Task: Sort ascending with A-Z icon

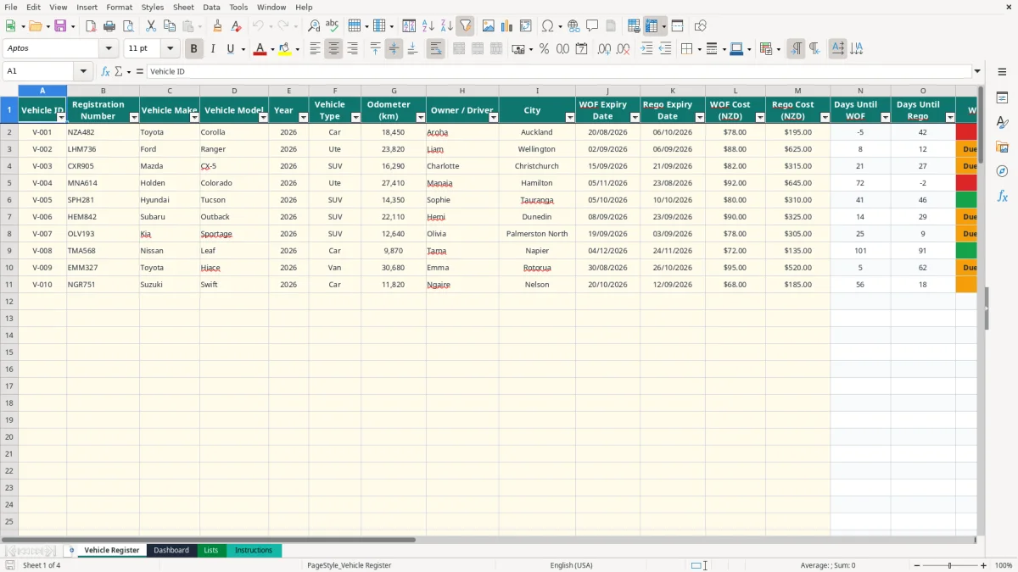Action: click(428, 26)
